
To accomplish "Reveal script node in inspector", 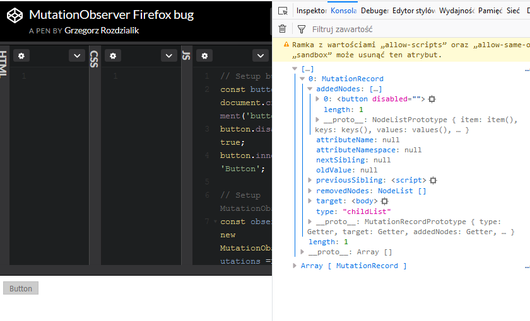I will tap(433, 181).
